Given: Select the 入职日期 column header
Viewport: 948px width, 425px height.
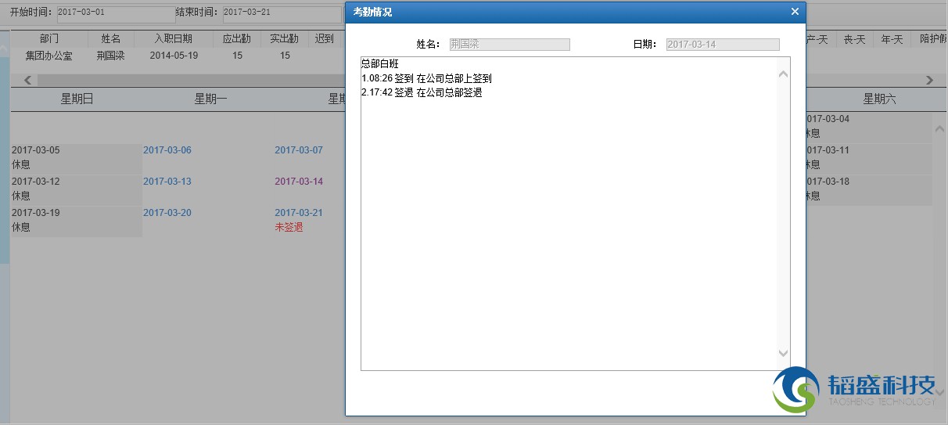Looking at the screenshot, I should coord(174,38).
